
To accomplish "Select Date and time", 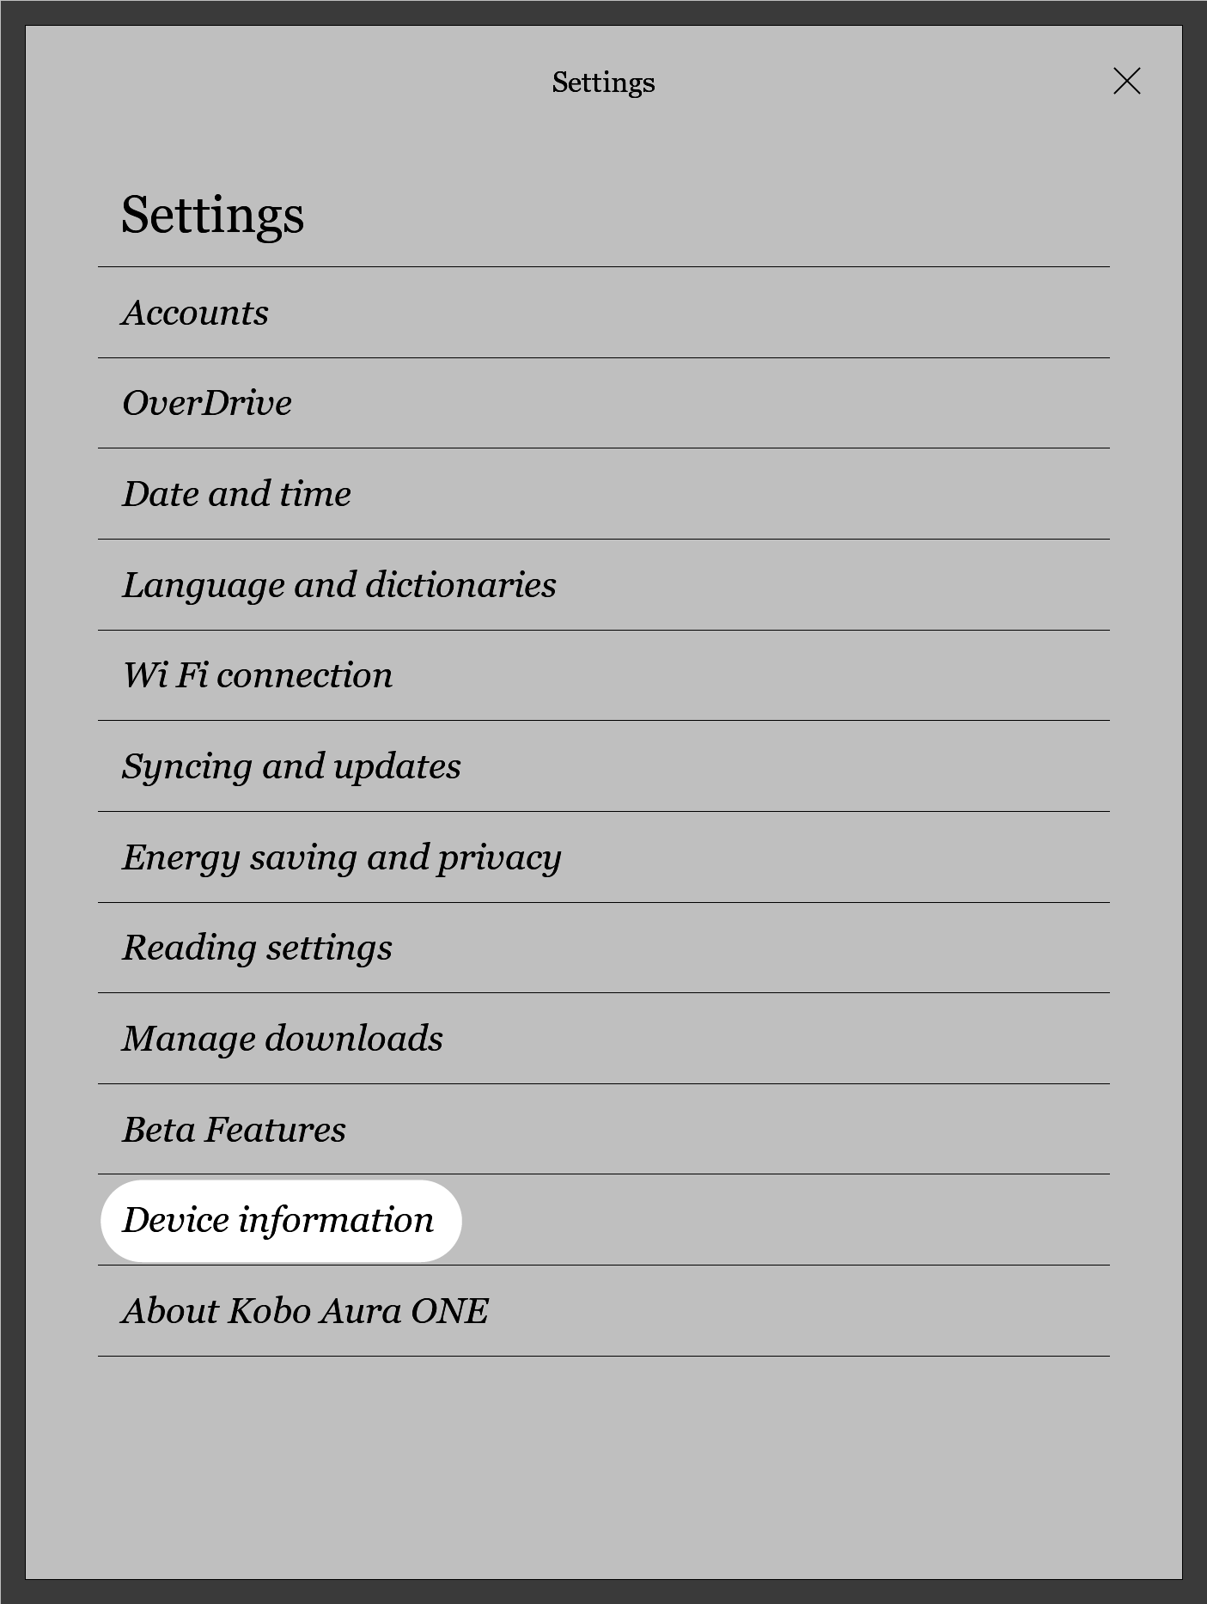I will pyautogui.click(x=236, y=494).
